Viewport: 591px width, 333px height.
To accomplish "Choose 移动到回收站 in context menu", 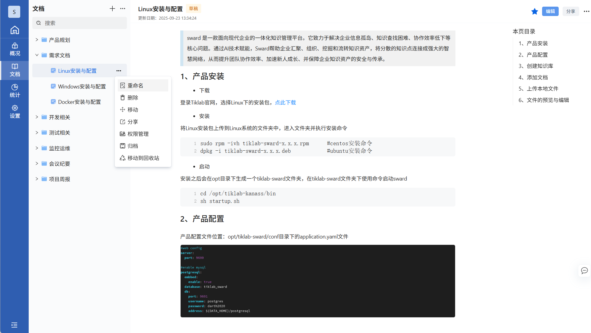I will 143,158.
